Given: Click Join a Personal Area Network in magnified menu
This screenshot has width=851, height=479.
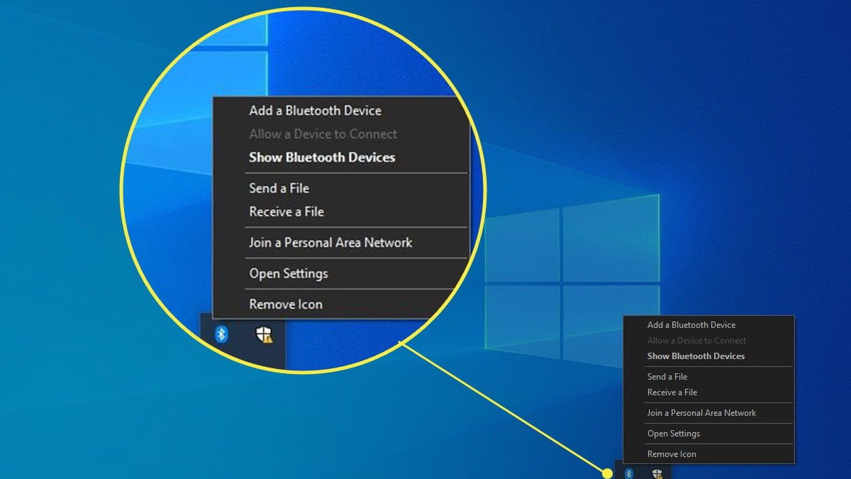Looking at the screenshot, I should pos(330,243).
